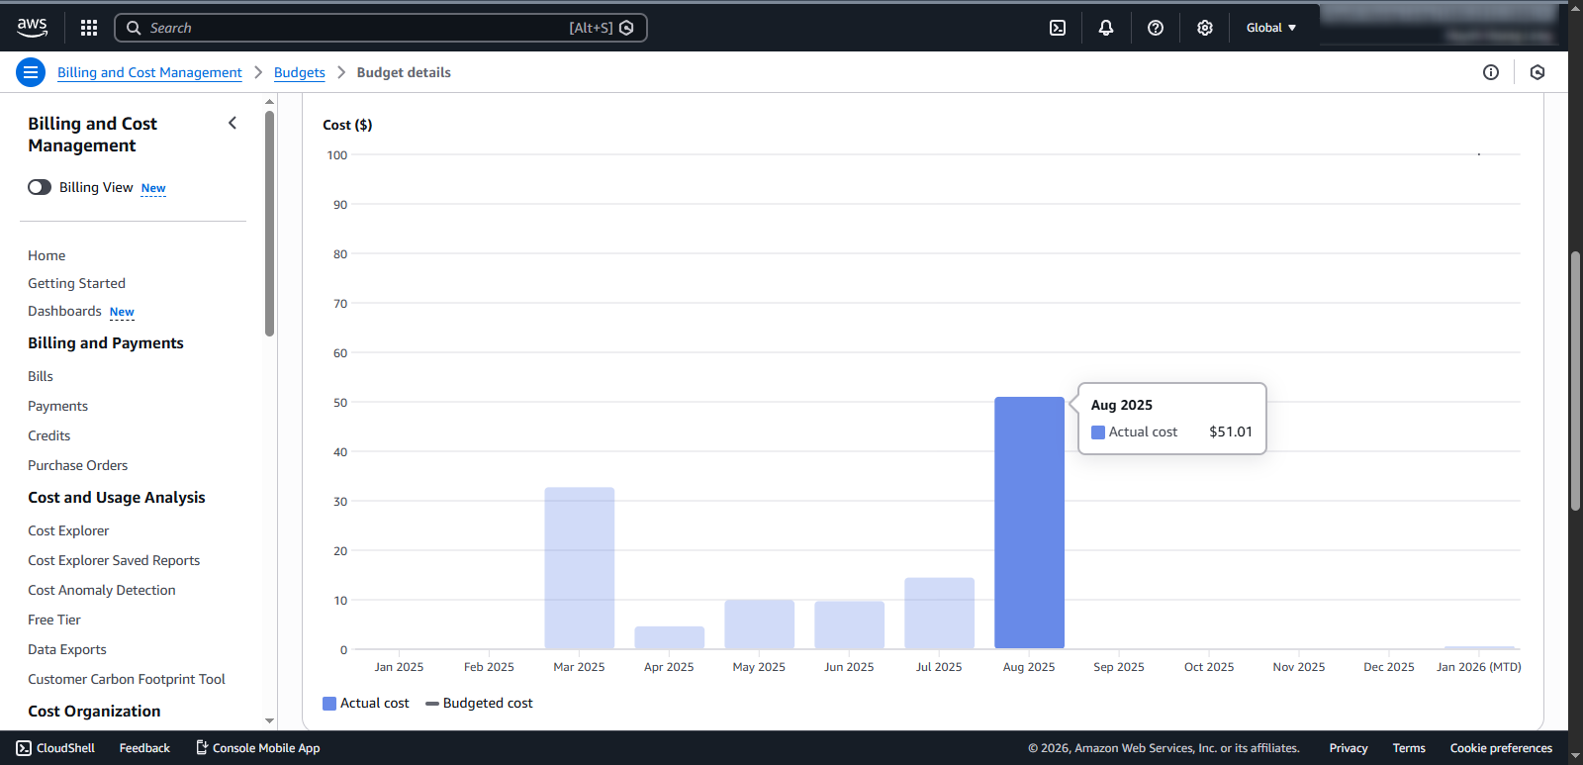The image size is (1583, 765).
Task: Open Data Exports in the sidebar
Action: tap(67, 649)
